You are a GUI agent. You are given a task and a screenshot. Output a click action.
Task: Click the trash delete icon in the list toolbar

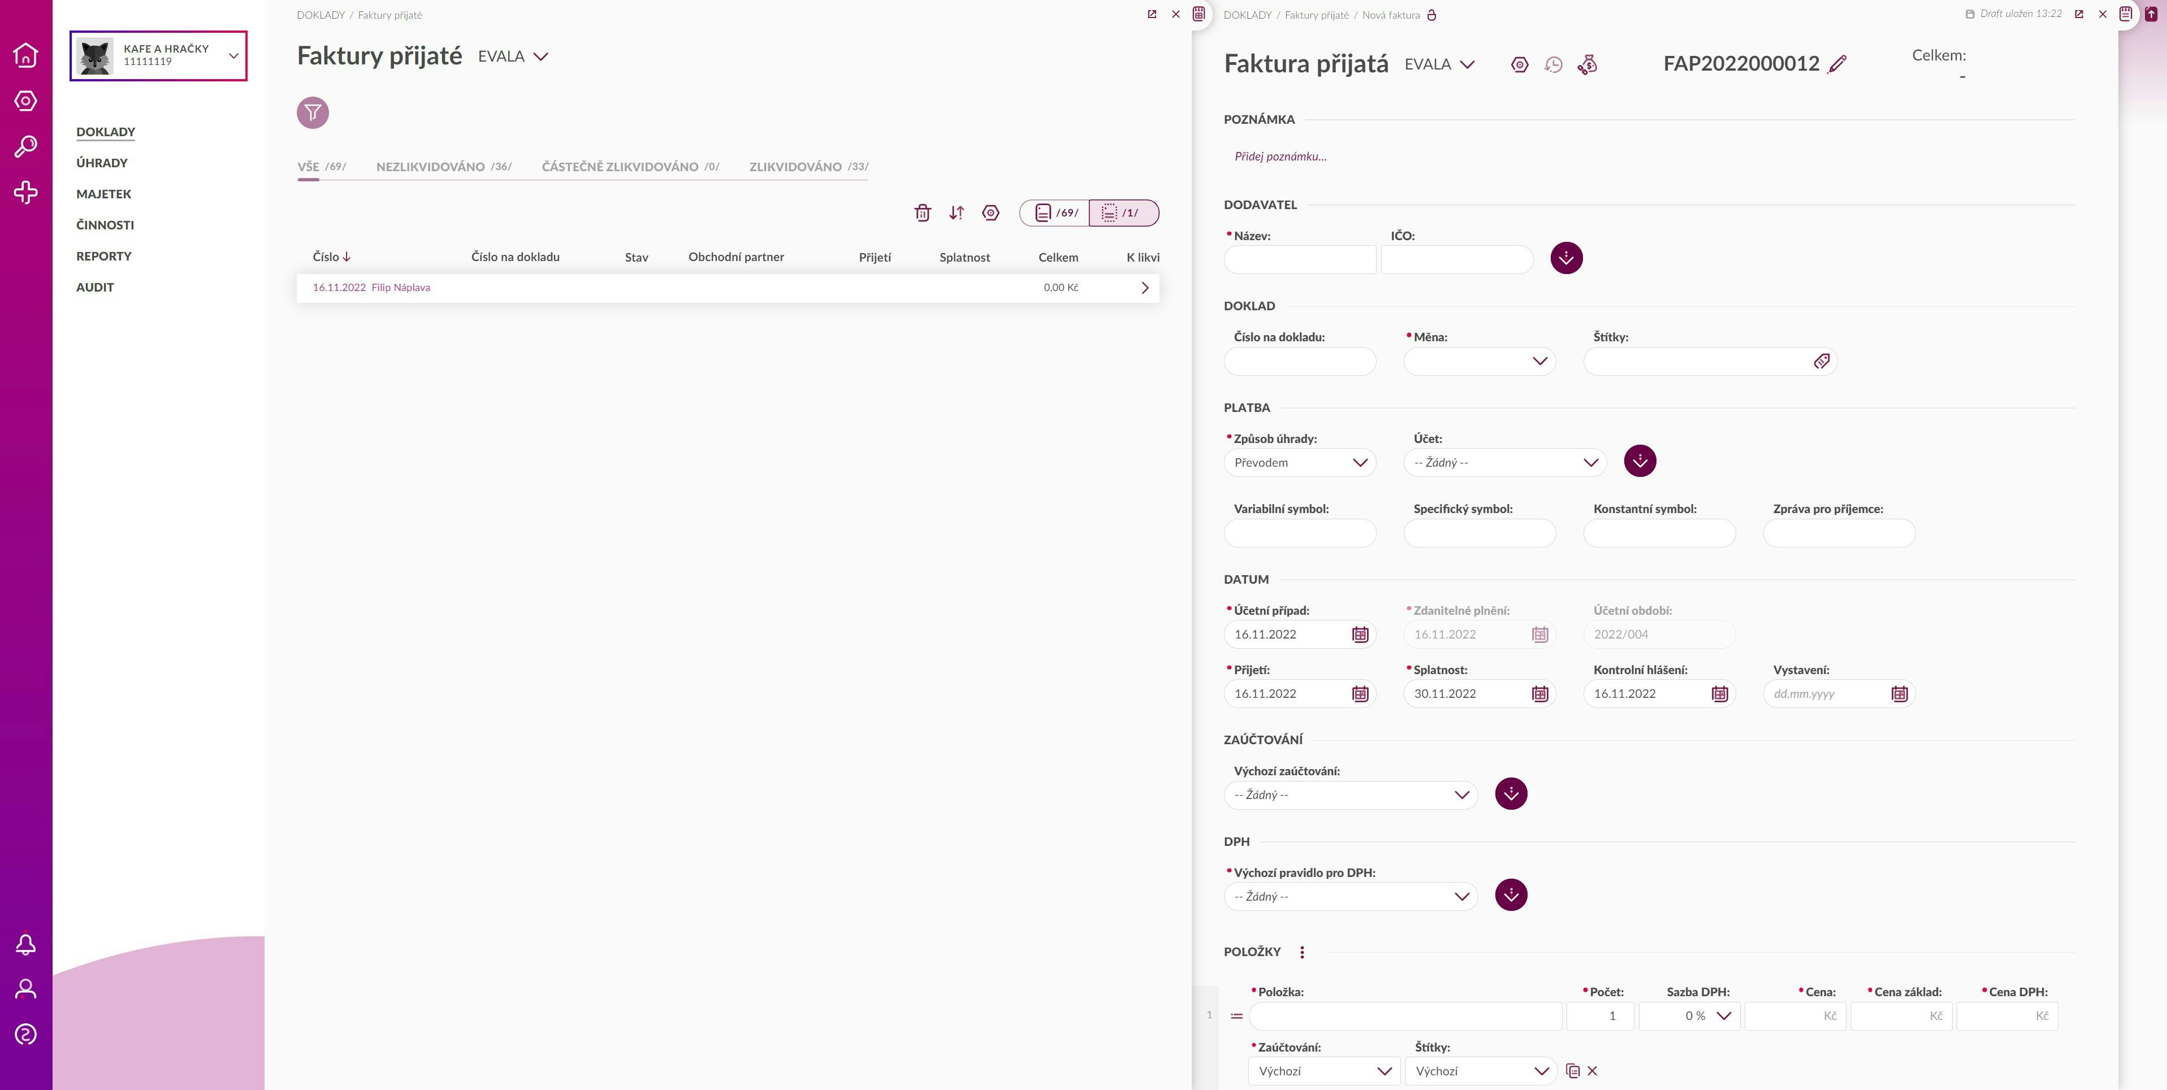point(922,213)
